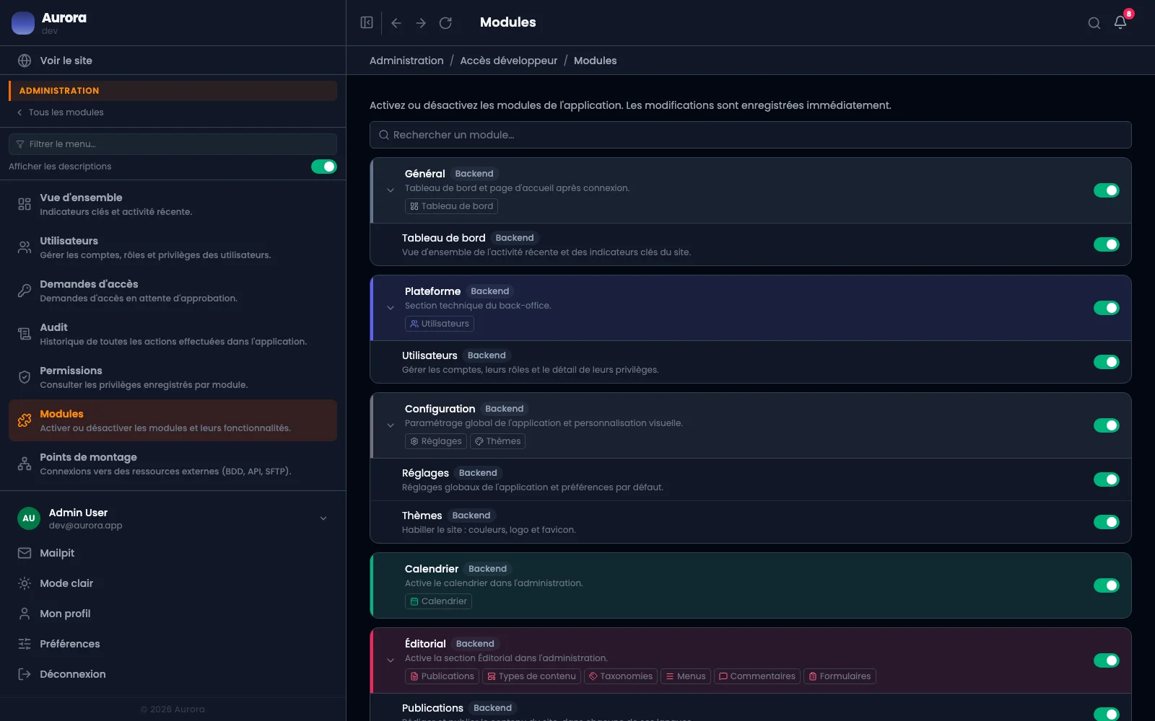Open Permissions menu item
The height and width of the screenshot is (721, 1155).
coord(173,377)
